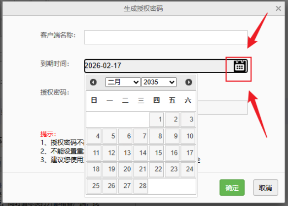288x206 pixels.
Task: Select date 13 in calendar
Action: [125, 153]
